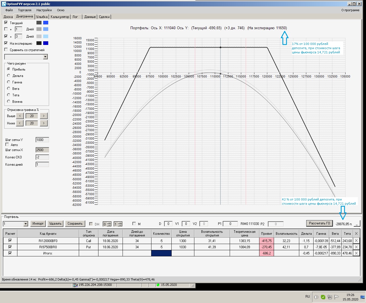Delete the RI120000BF0 row with its X
This screenshot has height=303, width=366.
(356, 241)
